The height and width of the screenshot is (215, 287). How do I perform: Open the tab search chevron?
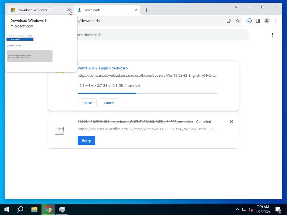coord(237,7)
